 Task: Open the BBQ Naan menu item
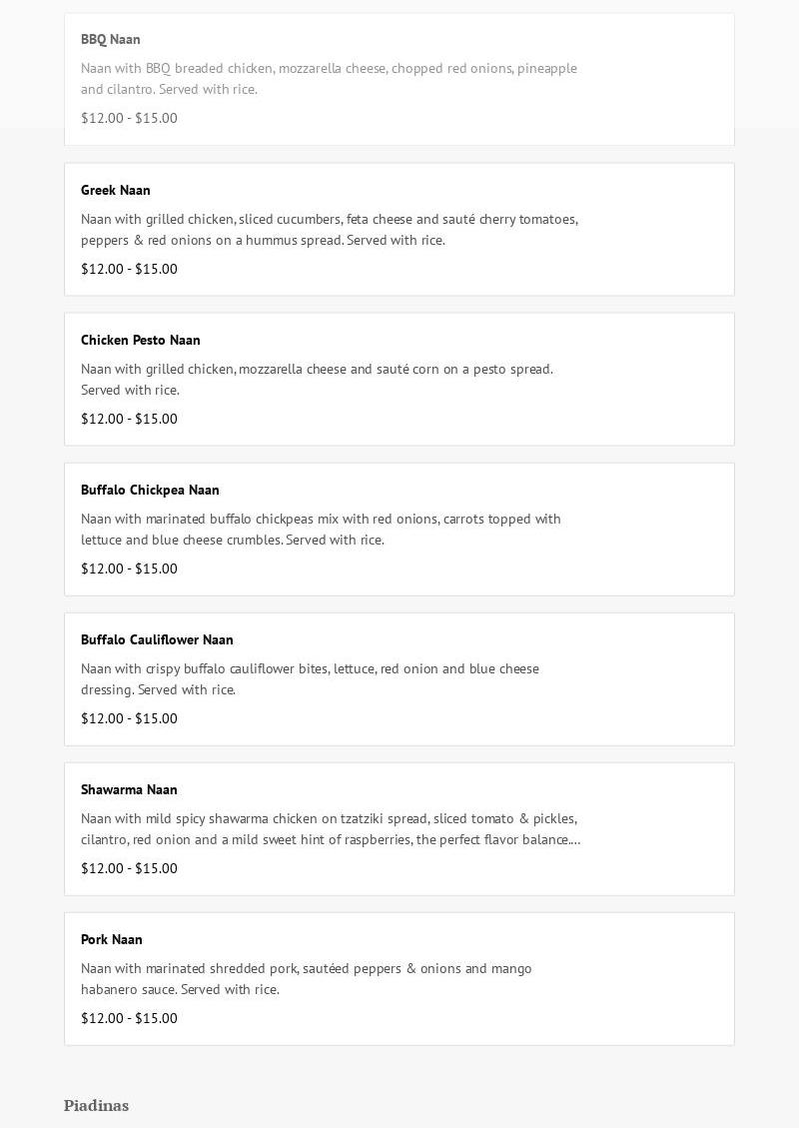pyautogui.click(x=111, y=40)
